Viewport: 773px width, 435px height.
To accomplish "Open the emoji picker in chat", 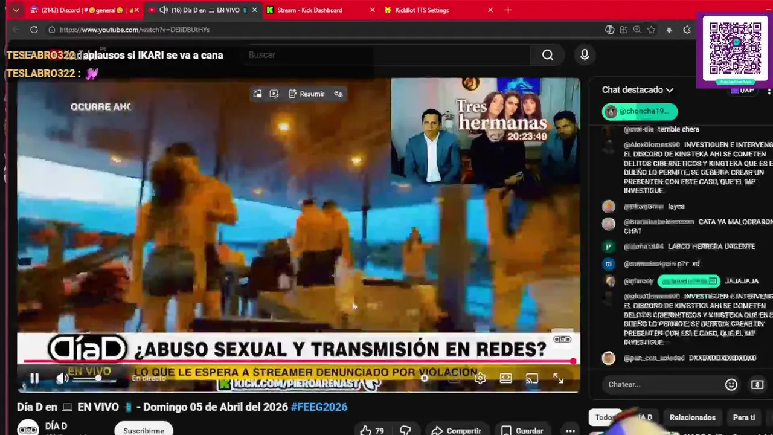I will click(731, 384).
